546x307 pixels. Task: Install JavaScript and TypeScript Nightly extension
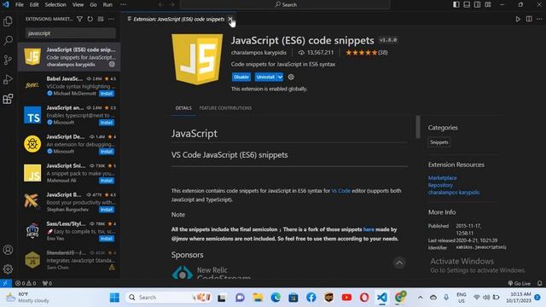(x=106, y=123)
